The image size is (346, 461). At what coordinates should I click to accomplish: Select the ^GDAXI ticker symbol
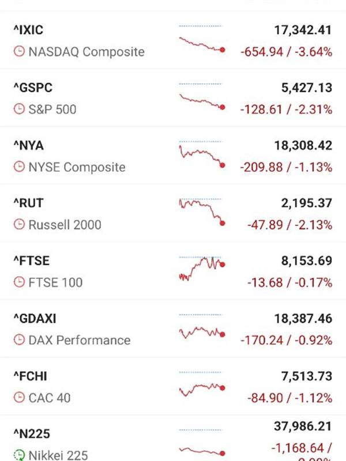35,319
